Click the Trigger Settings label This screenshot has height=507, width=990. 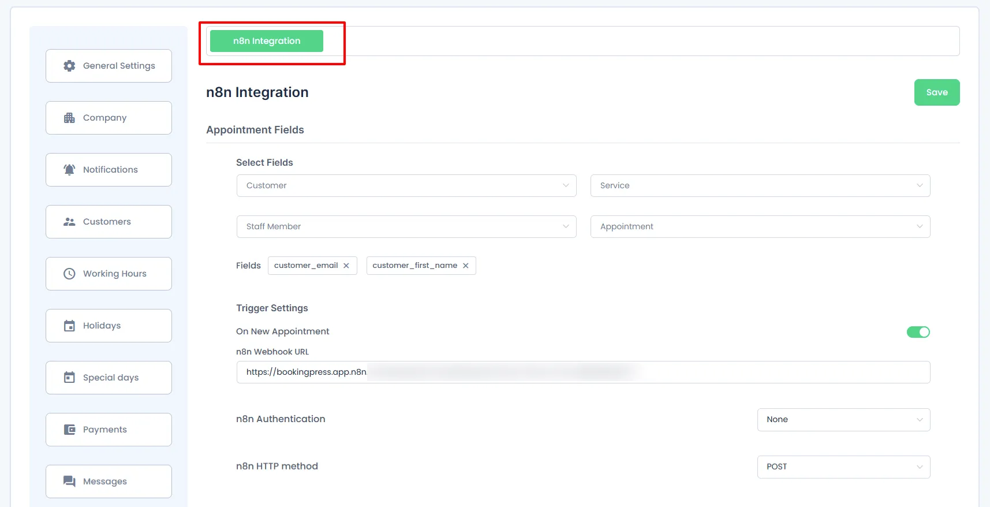[x=272, y=308]
